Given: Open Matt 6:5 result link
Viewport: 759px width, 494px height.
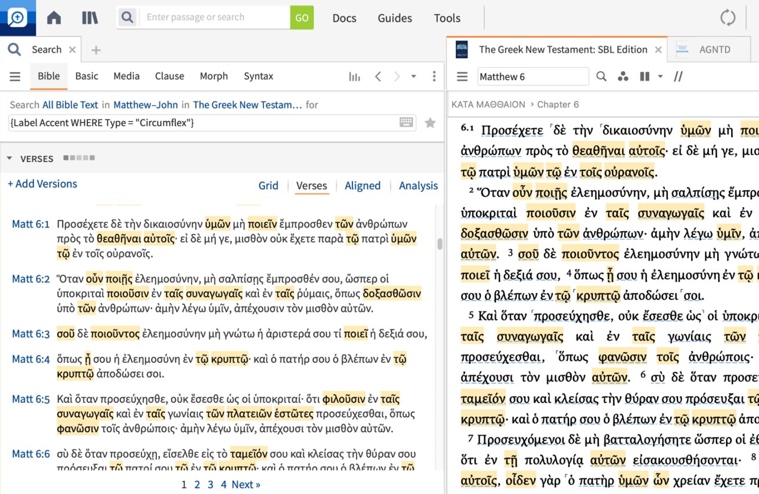Looking at the screenshot, I should (31, 399).
